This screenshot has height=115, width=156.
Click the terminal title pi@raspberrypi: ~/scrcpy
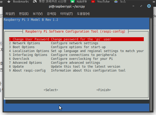click(67, 6)
